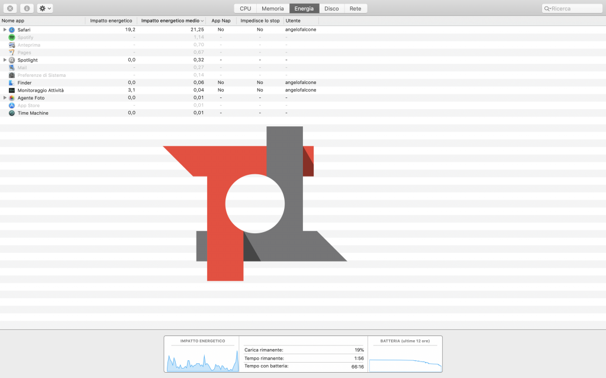The image size is (606, 378).
Task: Sort by Impatto energetico medio column
Action: pos(171,21)
